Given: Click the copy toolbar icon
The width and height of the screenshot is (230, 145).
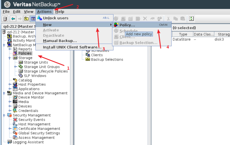Looking at the screenshot, I should click(x=175, y=19).
